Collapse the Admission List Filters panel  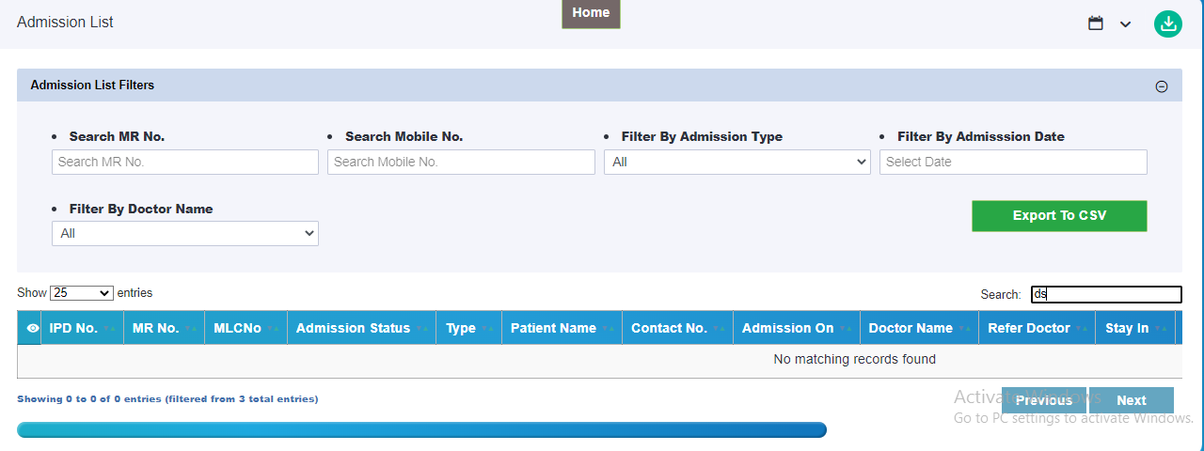click(1162, 86)
